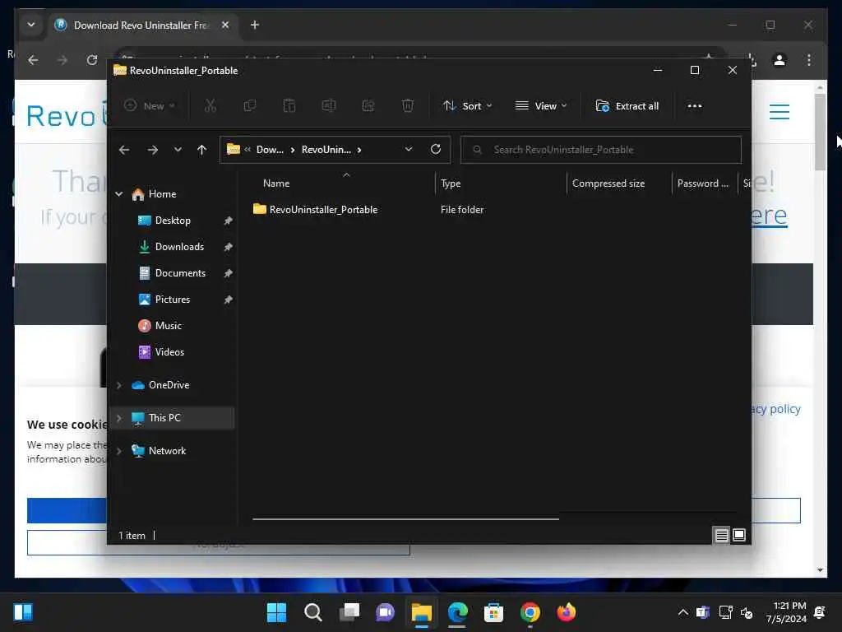Refresh the Explorer folder view
842x632 pixels.
pos(436,150)
